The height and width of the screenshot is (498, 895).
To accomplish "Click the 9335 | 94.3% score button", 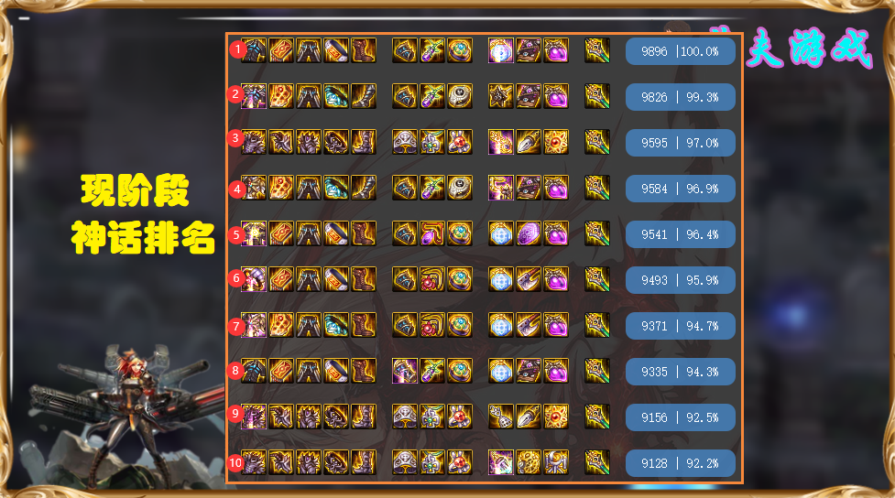I will [x=680, y=372].
